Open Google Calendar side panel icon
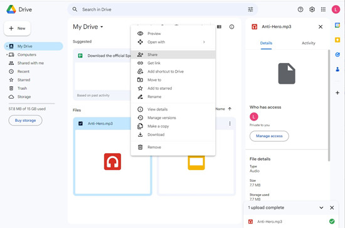 click(x=337, y=25)
